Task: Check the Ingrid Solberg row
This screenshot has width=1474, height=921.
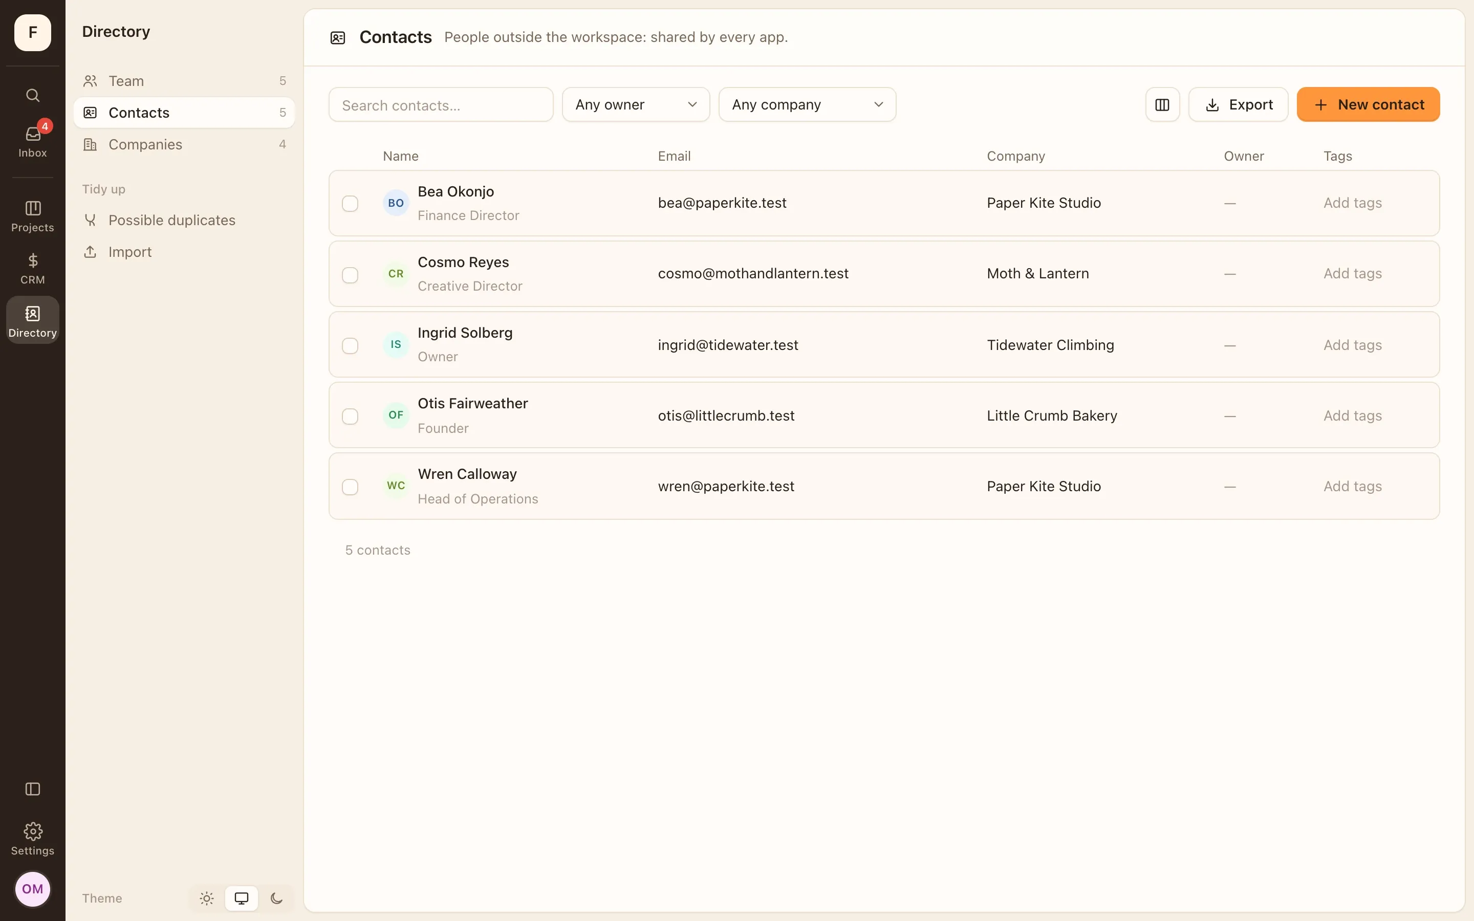Action: pos(350,345)
